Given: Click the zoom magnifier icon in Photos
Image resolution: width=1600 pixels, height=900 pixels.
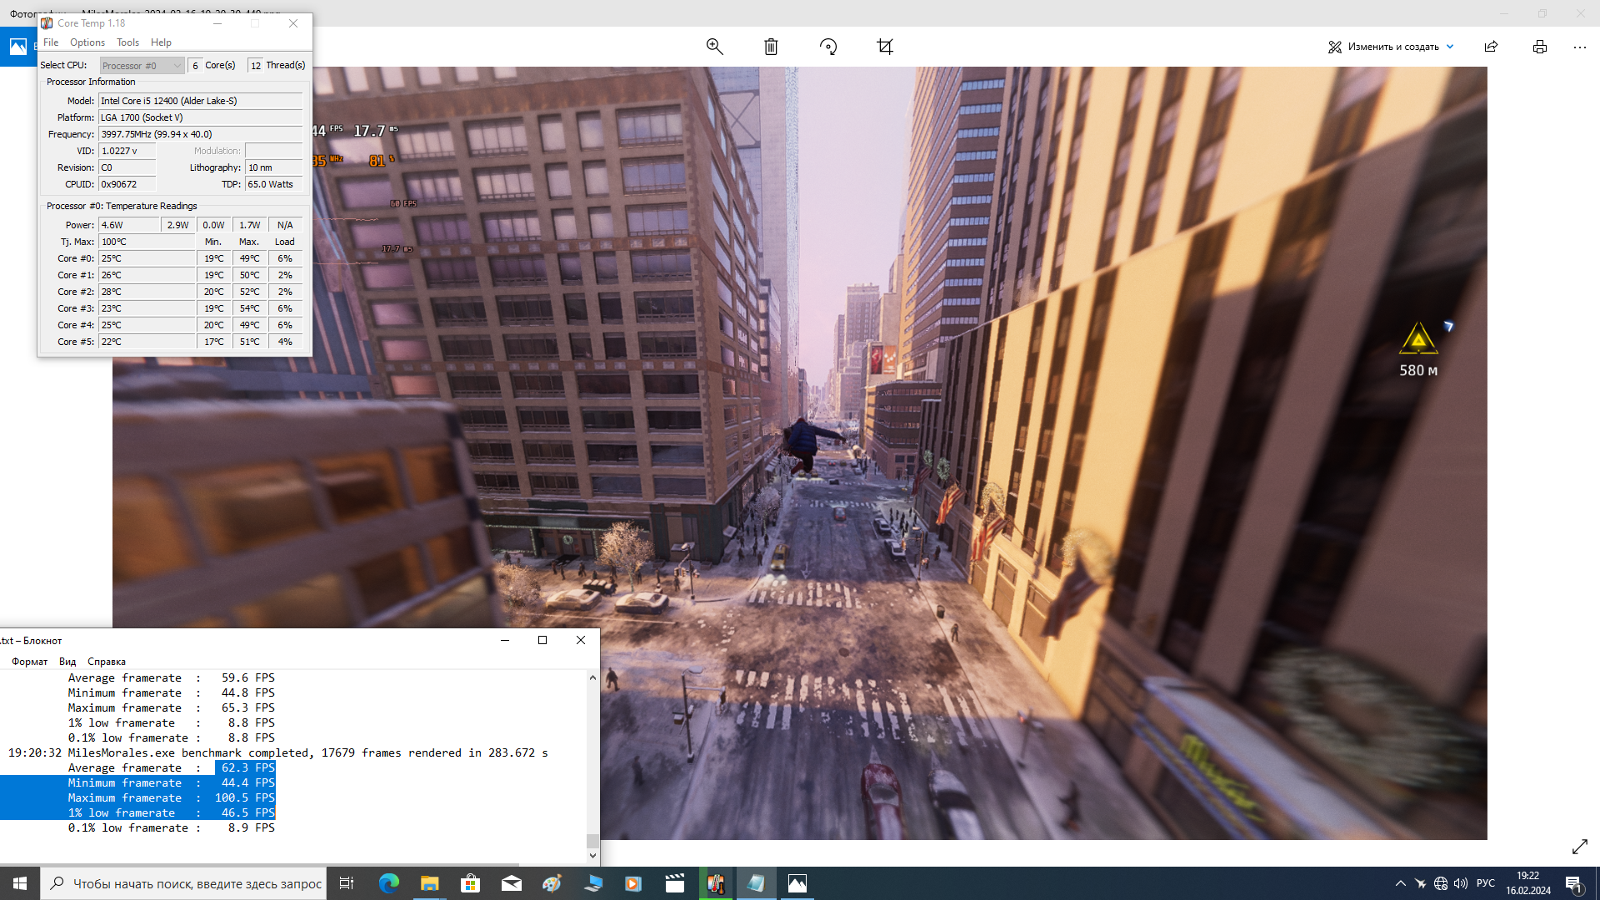Looking at the screenshot, I should pyautogui.click(x=714, y=47).
